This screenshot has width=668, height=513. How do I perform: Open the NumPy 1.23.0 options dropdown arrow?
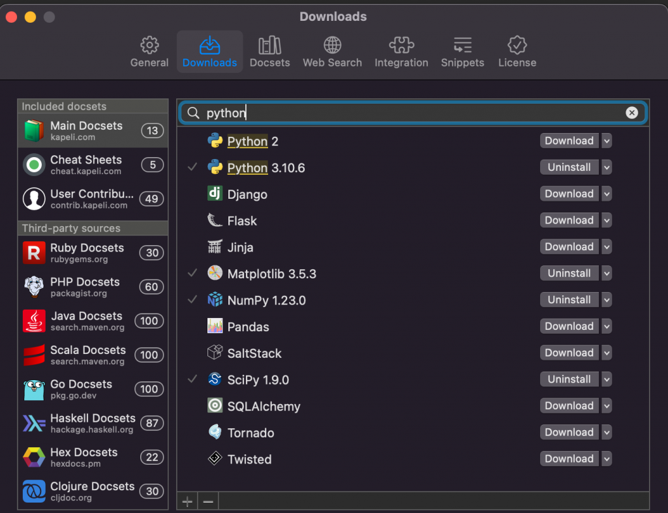click(607, 300)
